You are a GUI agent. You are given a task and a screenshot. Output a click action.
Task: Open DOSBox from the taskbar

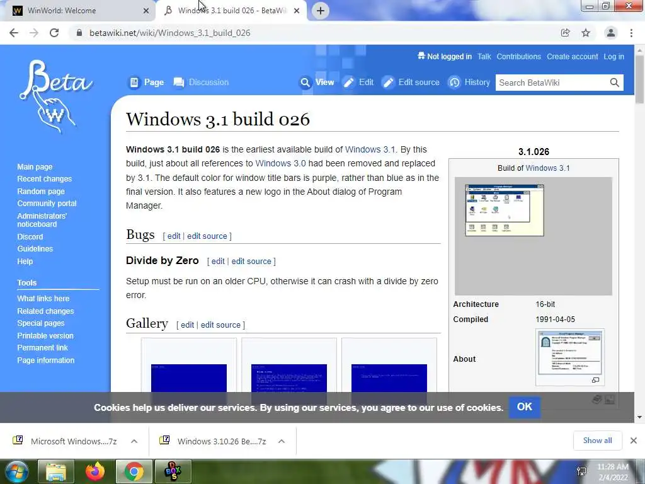click(x=173, y=471)
